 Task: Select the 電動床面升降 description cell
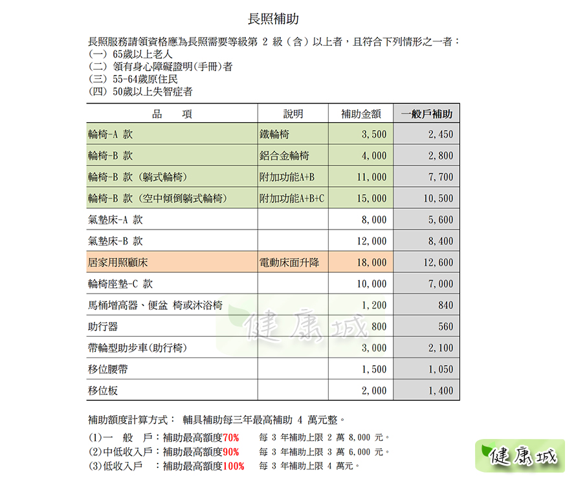click(x=289, y=262)
